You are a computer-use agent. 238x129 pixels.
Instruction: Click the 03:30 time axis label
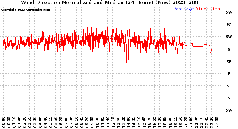point(35,122)
